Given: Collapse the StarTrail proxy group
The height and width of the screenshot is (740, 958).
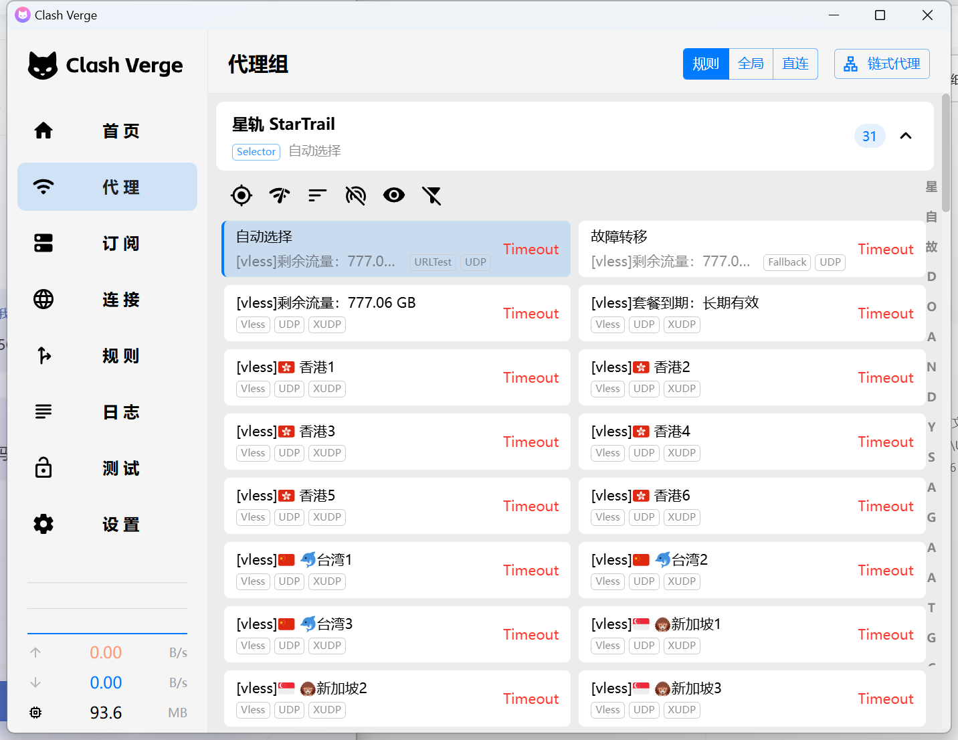Looking at the screenshot, I should (906, 136).
